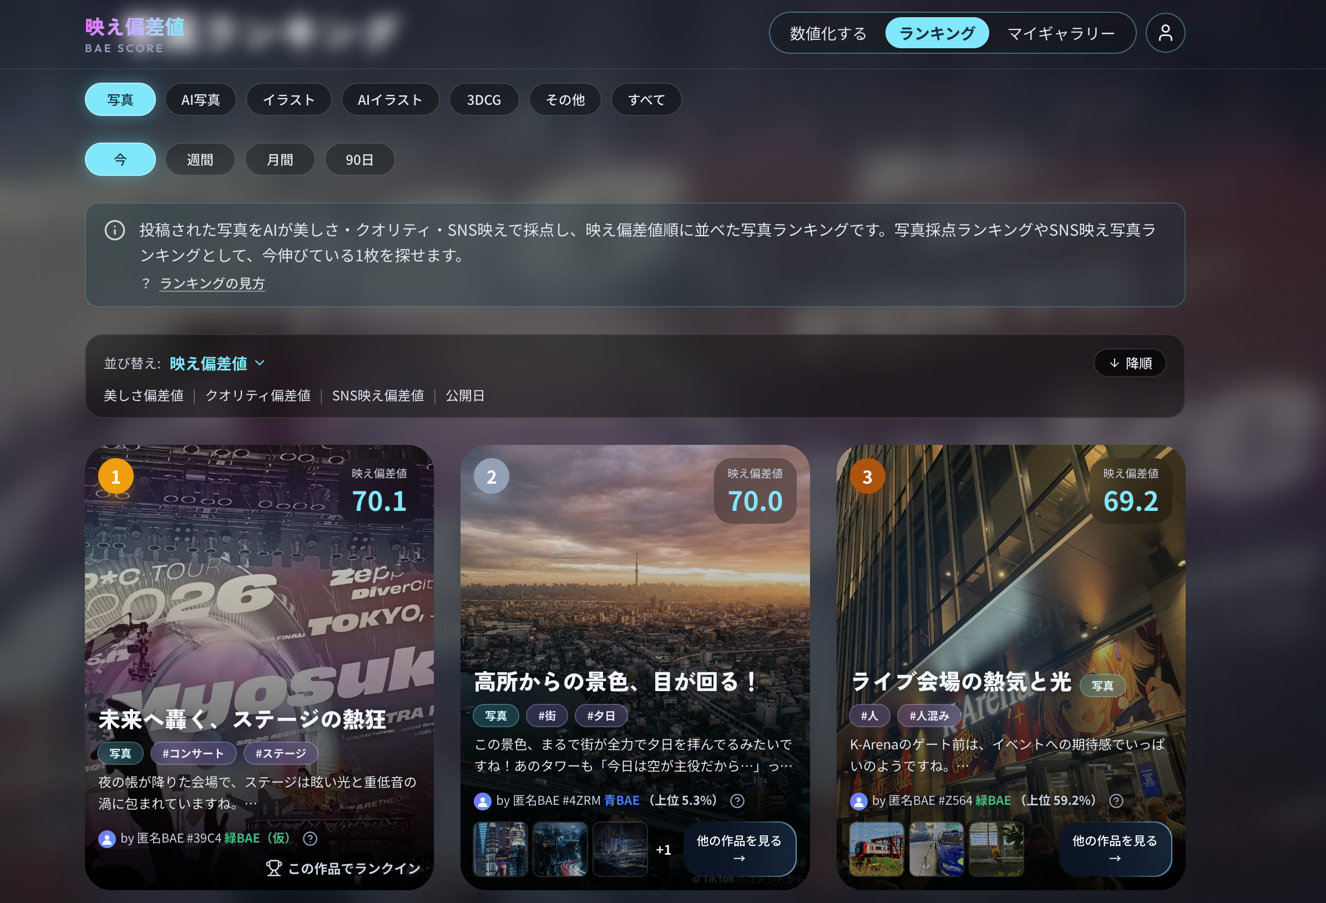Click the 70.0 score on the rank 2 card

point(755,501)
